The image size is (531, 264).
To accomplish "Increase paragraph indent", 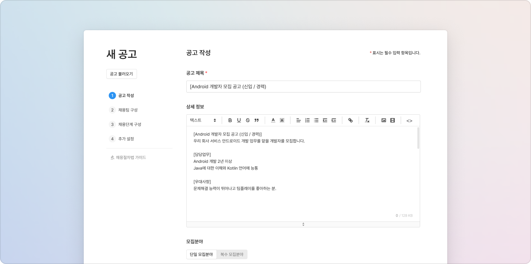I will tap(334, 120).
